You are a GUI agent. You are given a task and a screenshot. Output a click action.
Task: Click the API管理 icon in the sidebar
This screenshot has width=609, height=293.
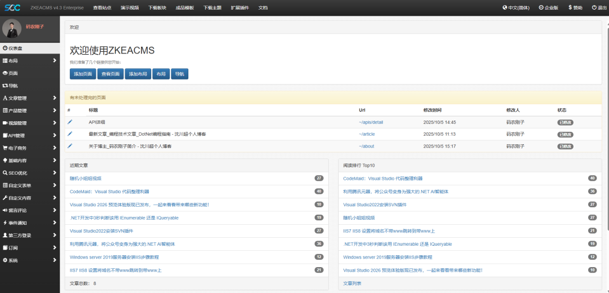pyautogui.click(x=5, y=135)
